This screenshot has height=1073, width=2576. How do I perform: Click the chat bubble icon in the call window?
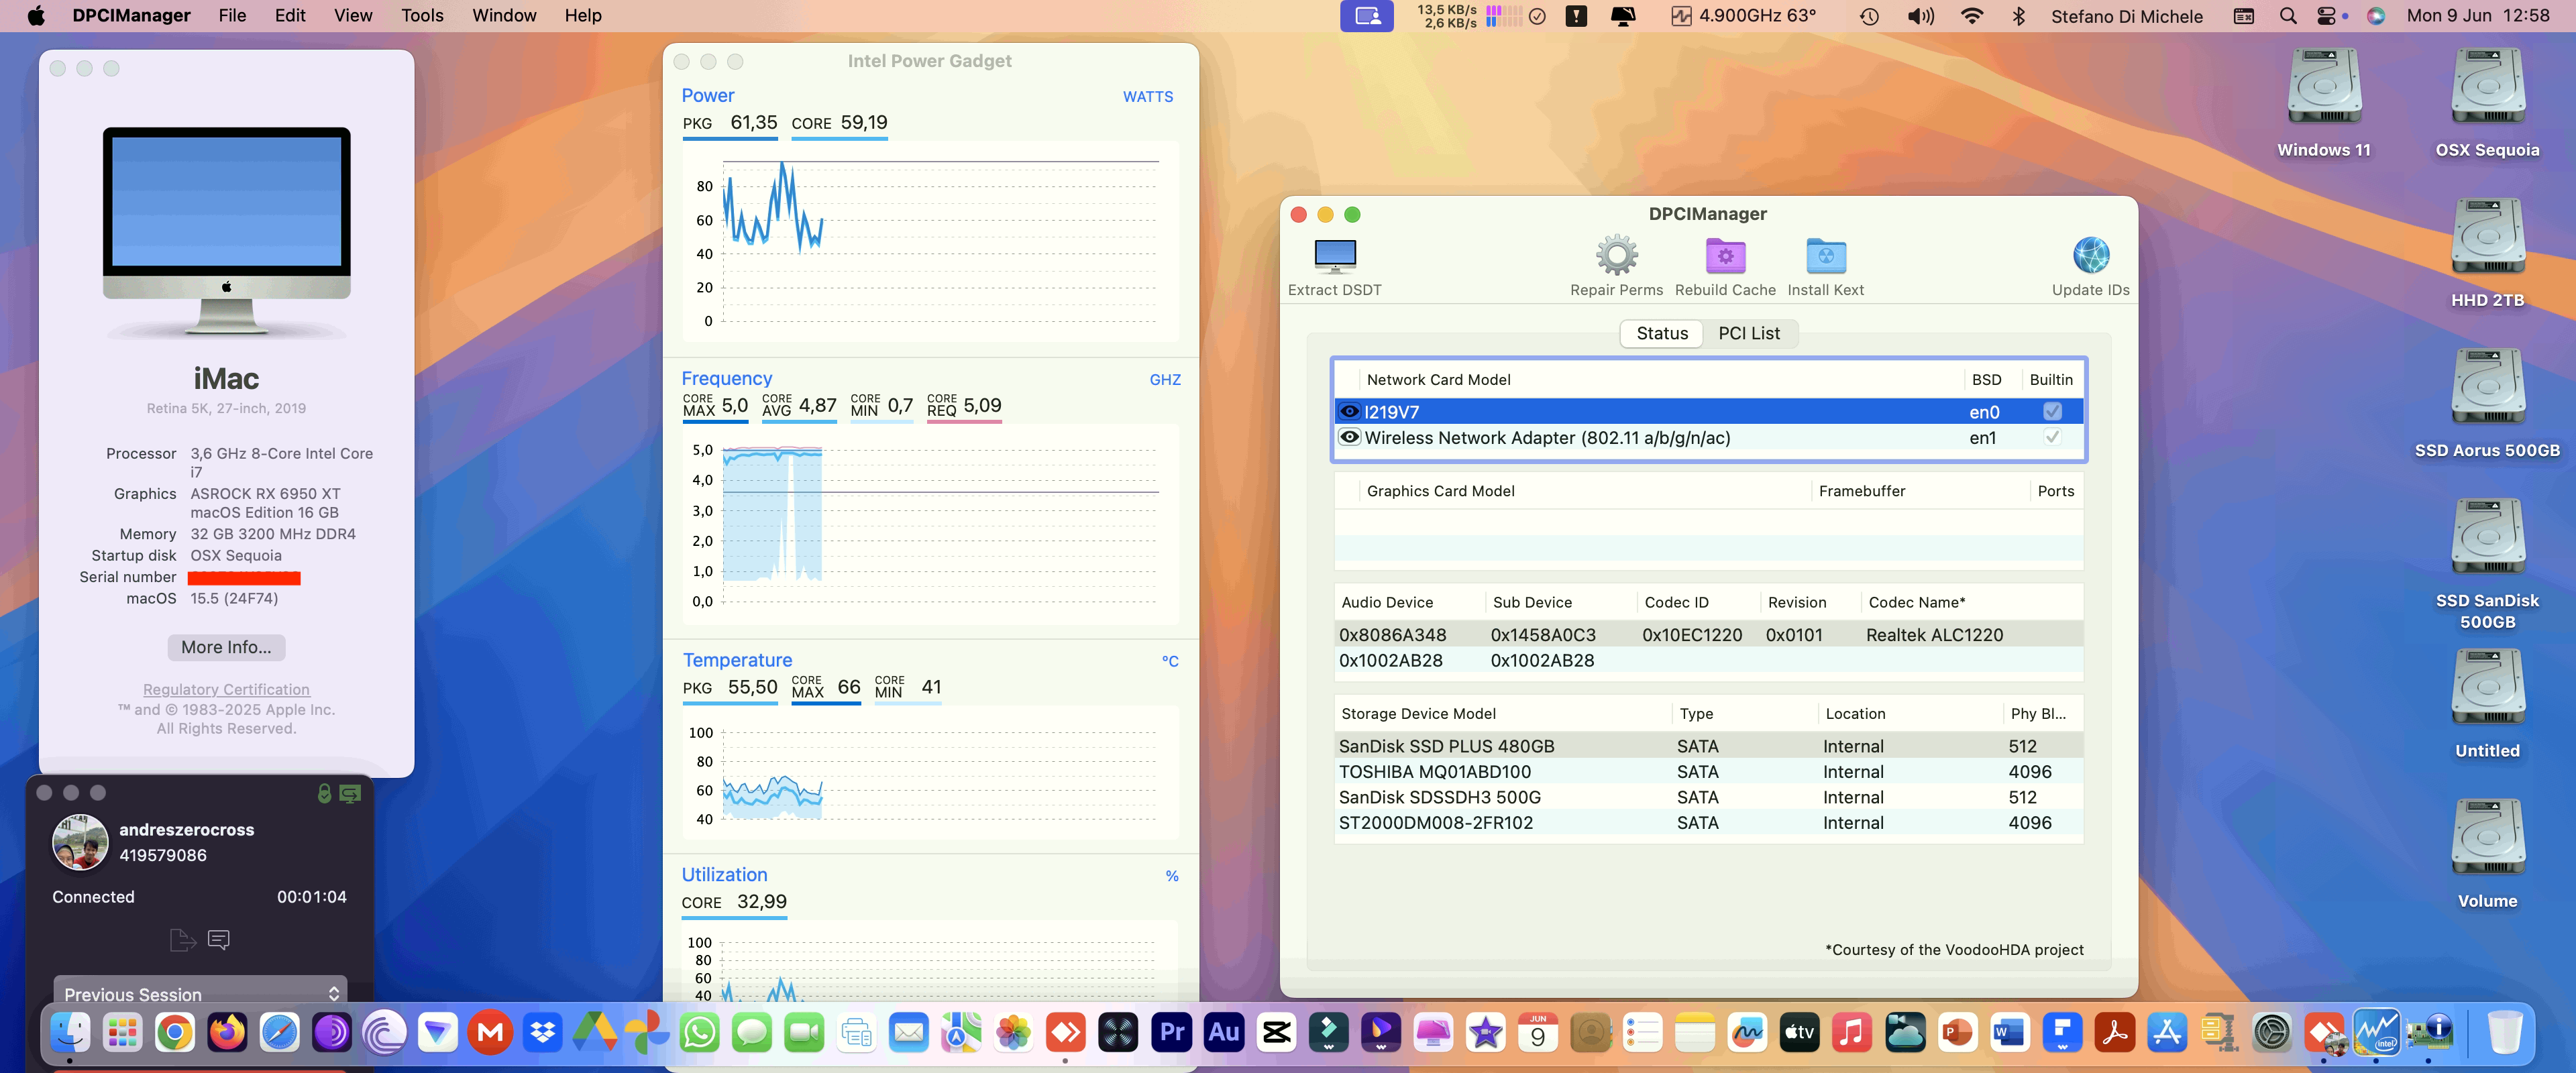219,939
